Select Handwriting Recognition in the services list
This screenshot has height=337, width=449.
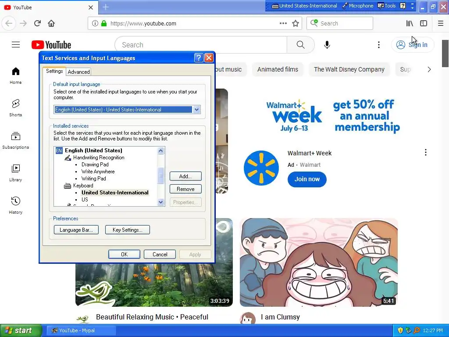click(x=99, y=158)
